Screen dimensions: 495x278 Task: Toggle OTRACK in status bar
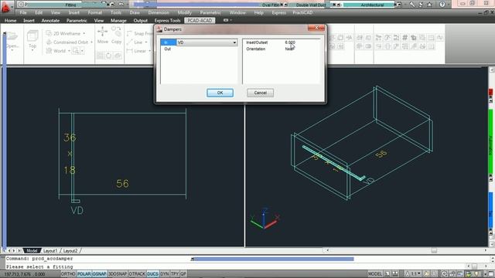pos(137,274)
